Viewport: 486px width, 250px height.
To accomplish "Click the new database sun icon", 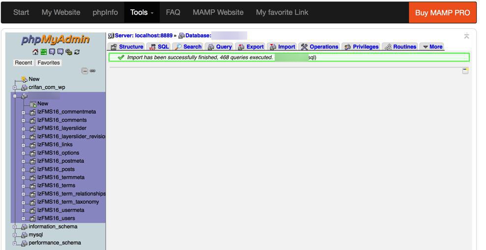I will point(24,79).
